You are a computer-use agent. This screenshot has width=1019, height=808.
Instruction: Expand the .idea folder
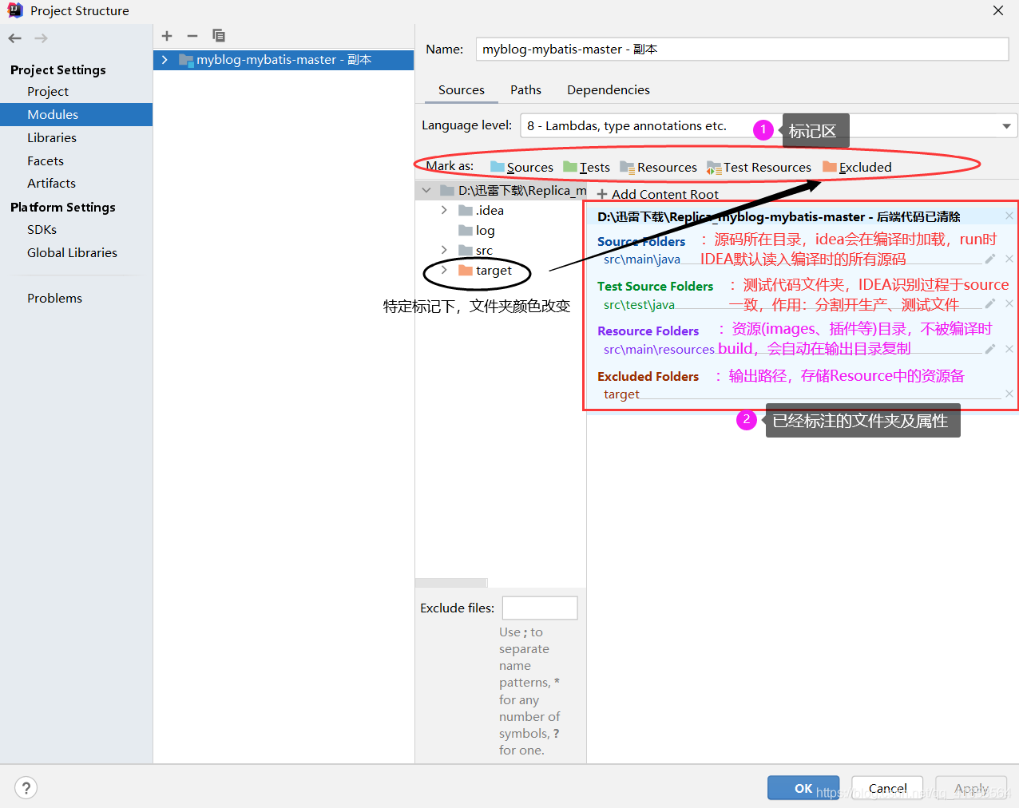click(x=444, y=210)
